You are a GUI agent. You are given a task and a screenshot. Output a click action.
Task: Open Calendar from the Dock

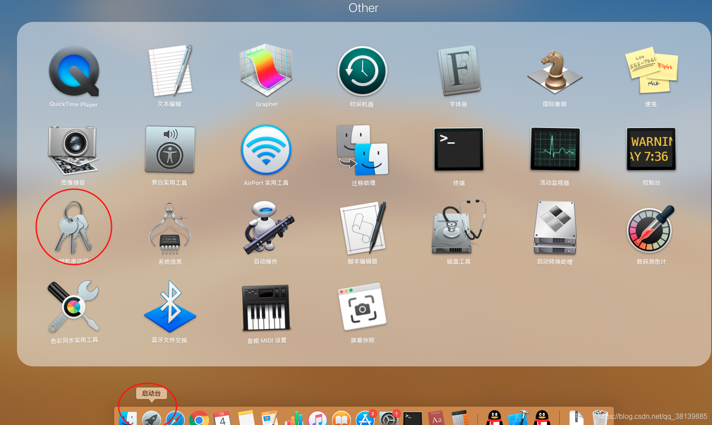pyautogui.click(x=223, y=418)
